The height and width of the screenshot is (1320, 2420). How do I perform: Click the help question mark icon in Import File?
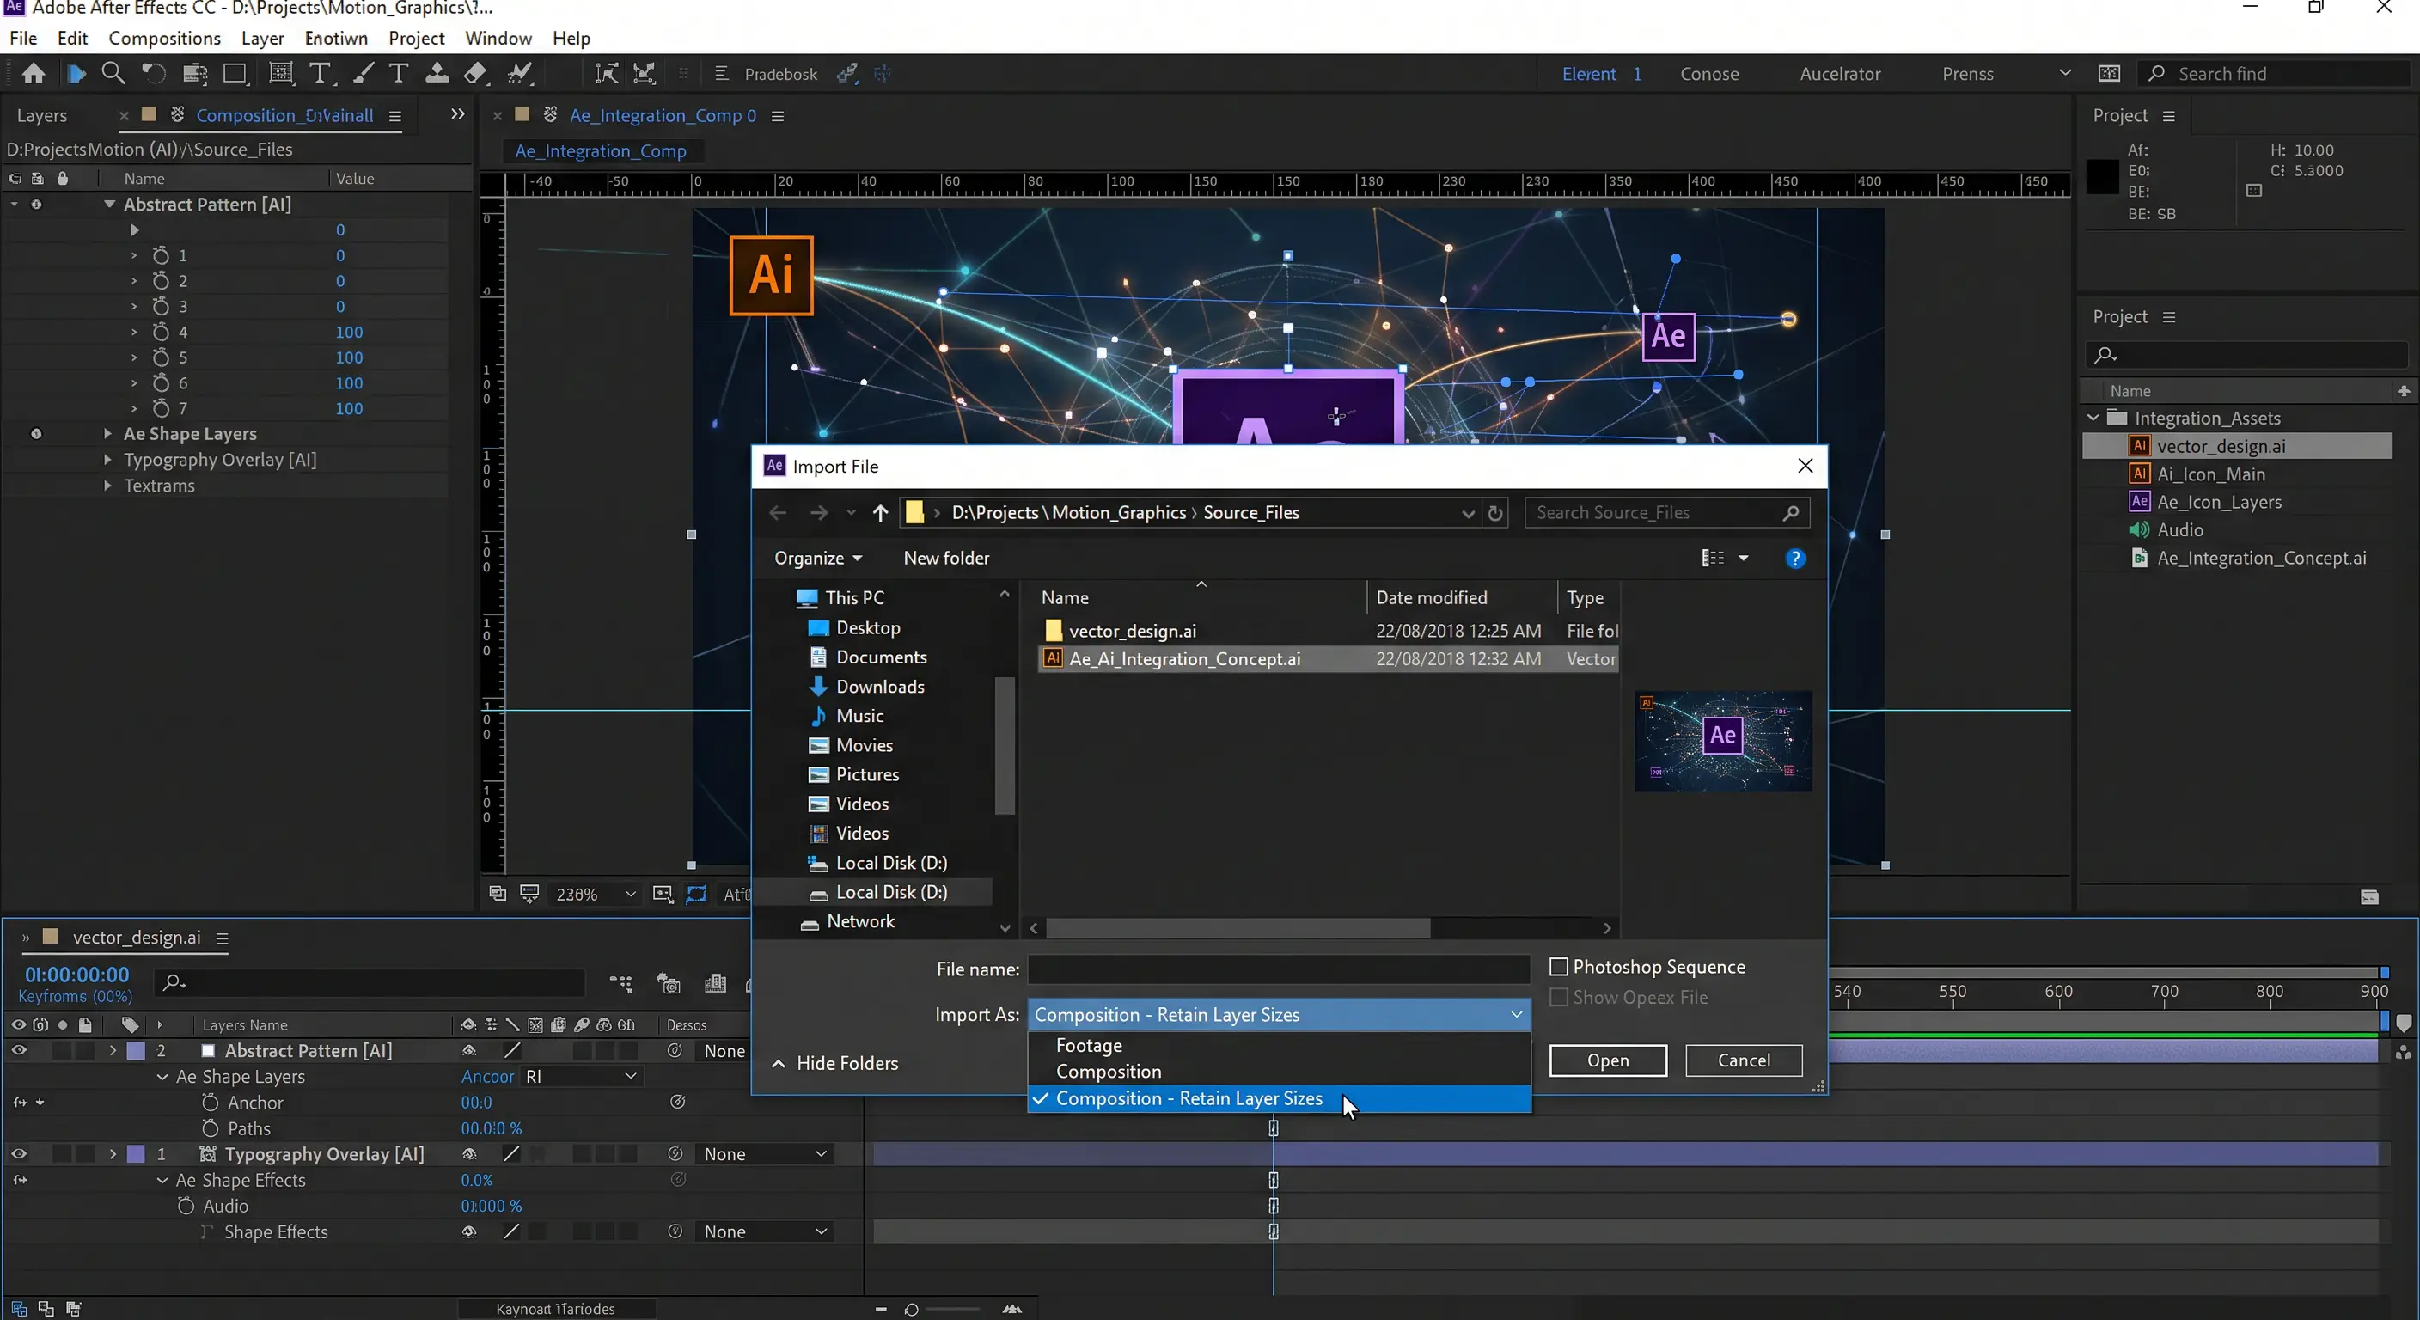[x=1795, y=559]
